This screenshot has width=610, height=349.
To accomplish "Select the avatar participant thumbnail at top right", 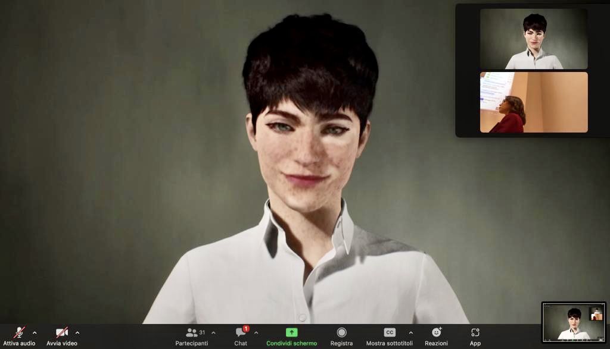I will [x=534, y=39].
